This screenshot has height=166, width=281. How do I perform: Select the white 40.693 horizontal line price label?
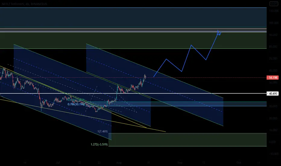[273, 94]
